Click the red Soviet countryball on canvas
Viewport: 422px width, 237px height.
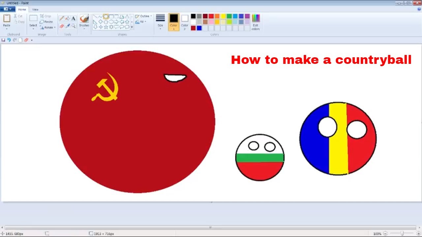tap(137, 121)
